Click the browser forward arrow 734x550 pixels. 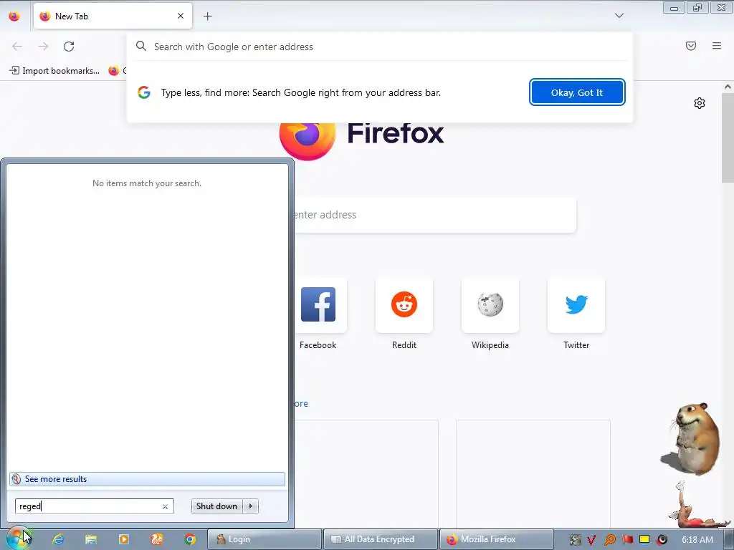pyautogui.click(x=43, y=47)
